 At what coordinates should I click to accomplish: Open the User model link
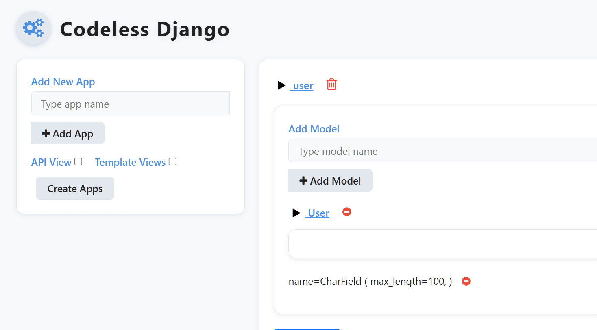(x=318, y=213)
